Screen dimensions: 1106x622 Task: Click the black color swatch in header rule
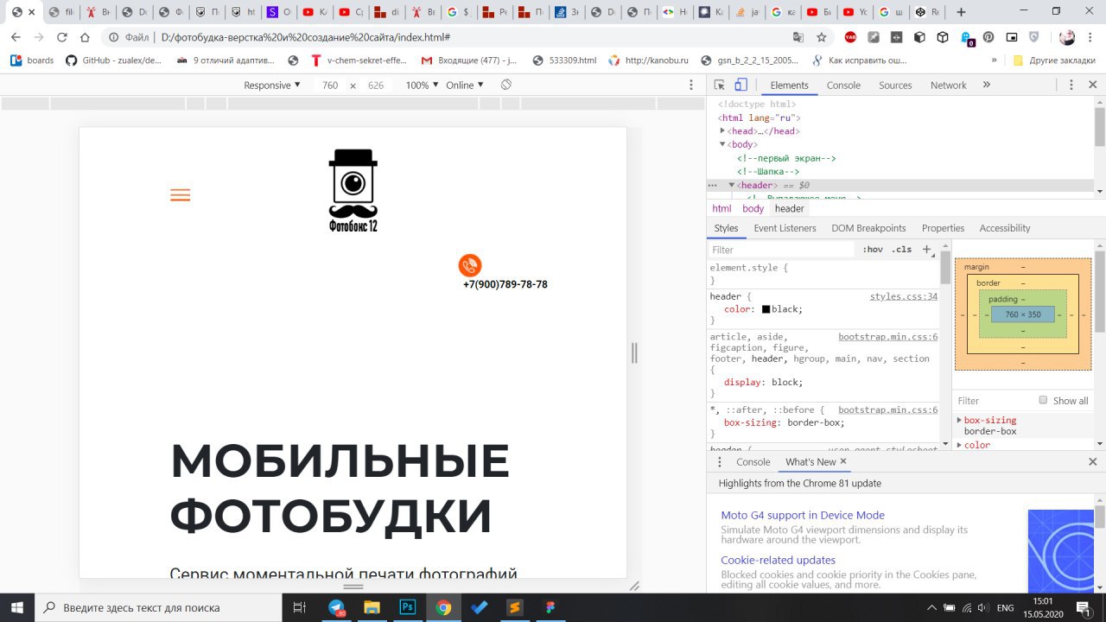point(766,309)
